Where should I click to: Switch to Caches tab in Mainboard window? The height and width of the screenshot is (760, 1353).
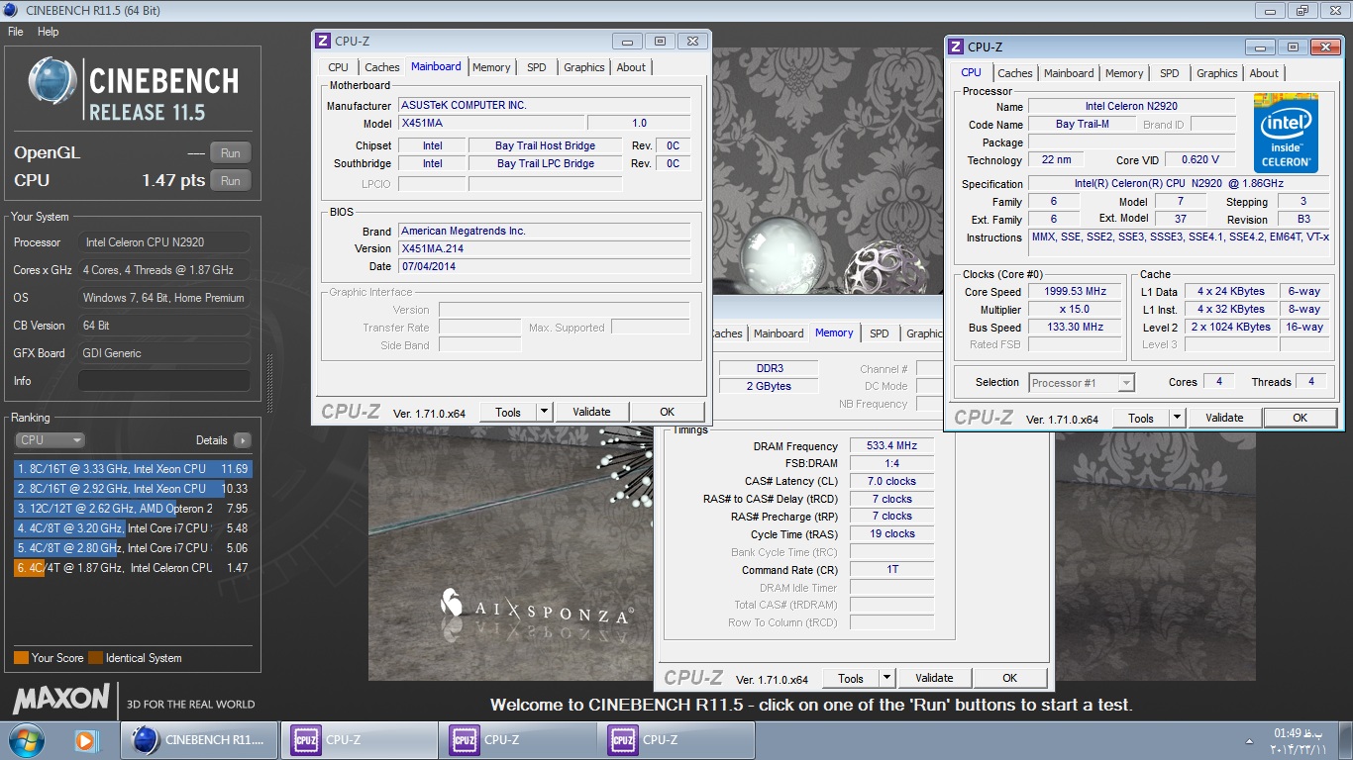[382, 67]
